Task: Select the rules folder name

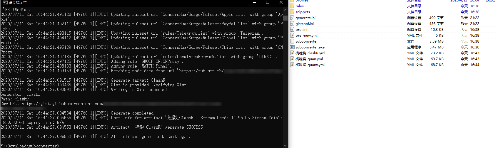Action: (x=300, y=6)
